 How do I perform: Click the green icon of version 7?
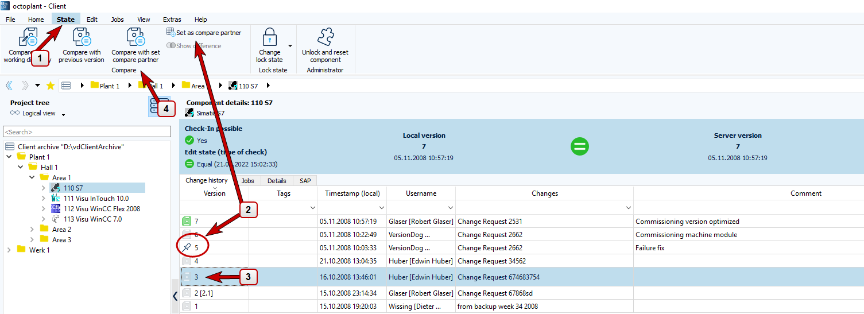click(187, 221)
